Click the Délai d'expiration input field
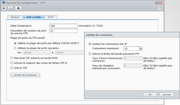The image size is (180, 105). coord(63,26)
